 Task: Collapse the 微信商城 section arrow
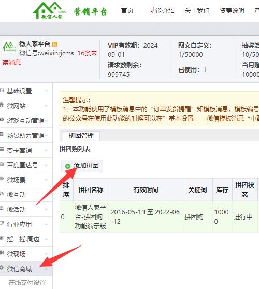(x=46, y=269)
